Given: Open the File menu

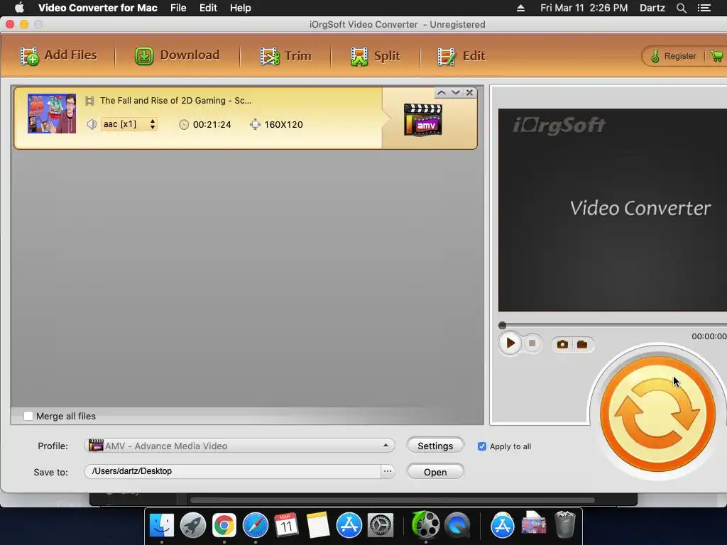Looking at the screenshot, I should pyautogui.click(x=178, y=8).
